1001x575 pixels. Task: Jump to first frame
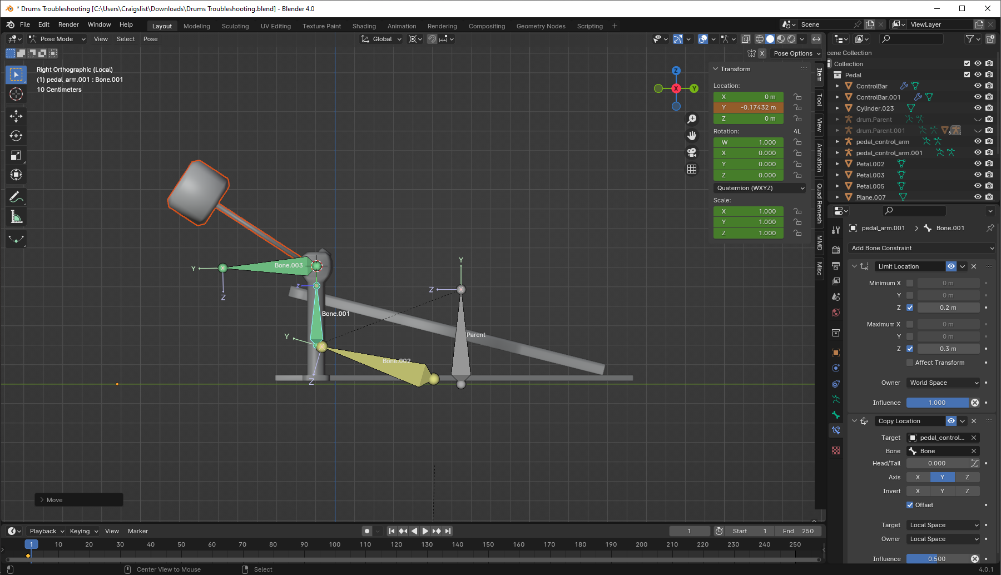coord(392,531)
